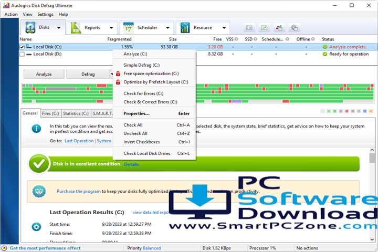Choose Analyze (C:) from context menu
Image resolution: width=378 pixels, height=252 pixels.
pos(154,54)
